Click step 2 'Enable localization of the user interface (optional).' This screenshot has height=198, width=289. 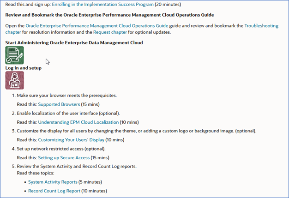[68, 113]
